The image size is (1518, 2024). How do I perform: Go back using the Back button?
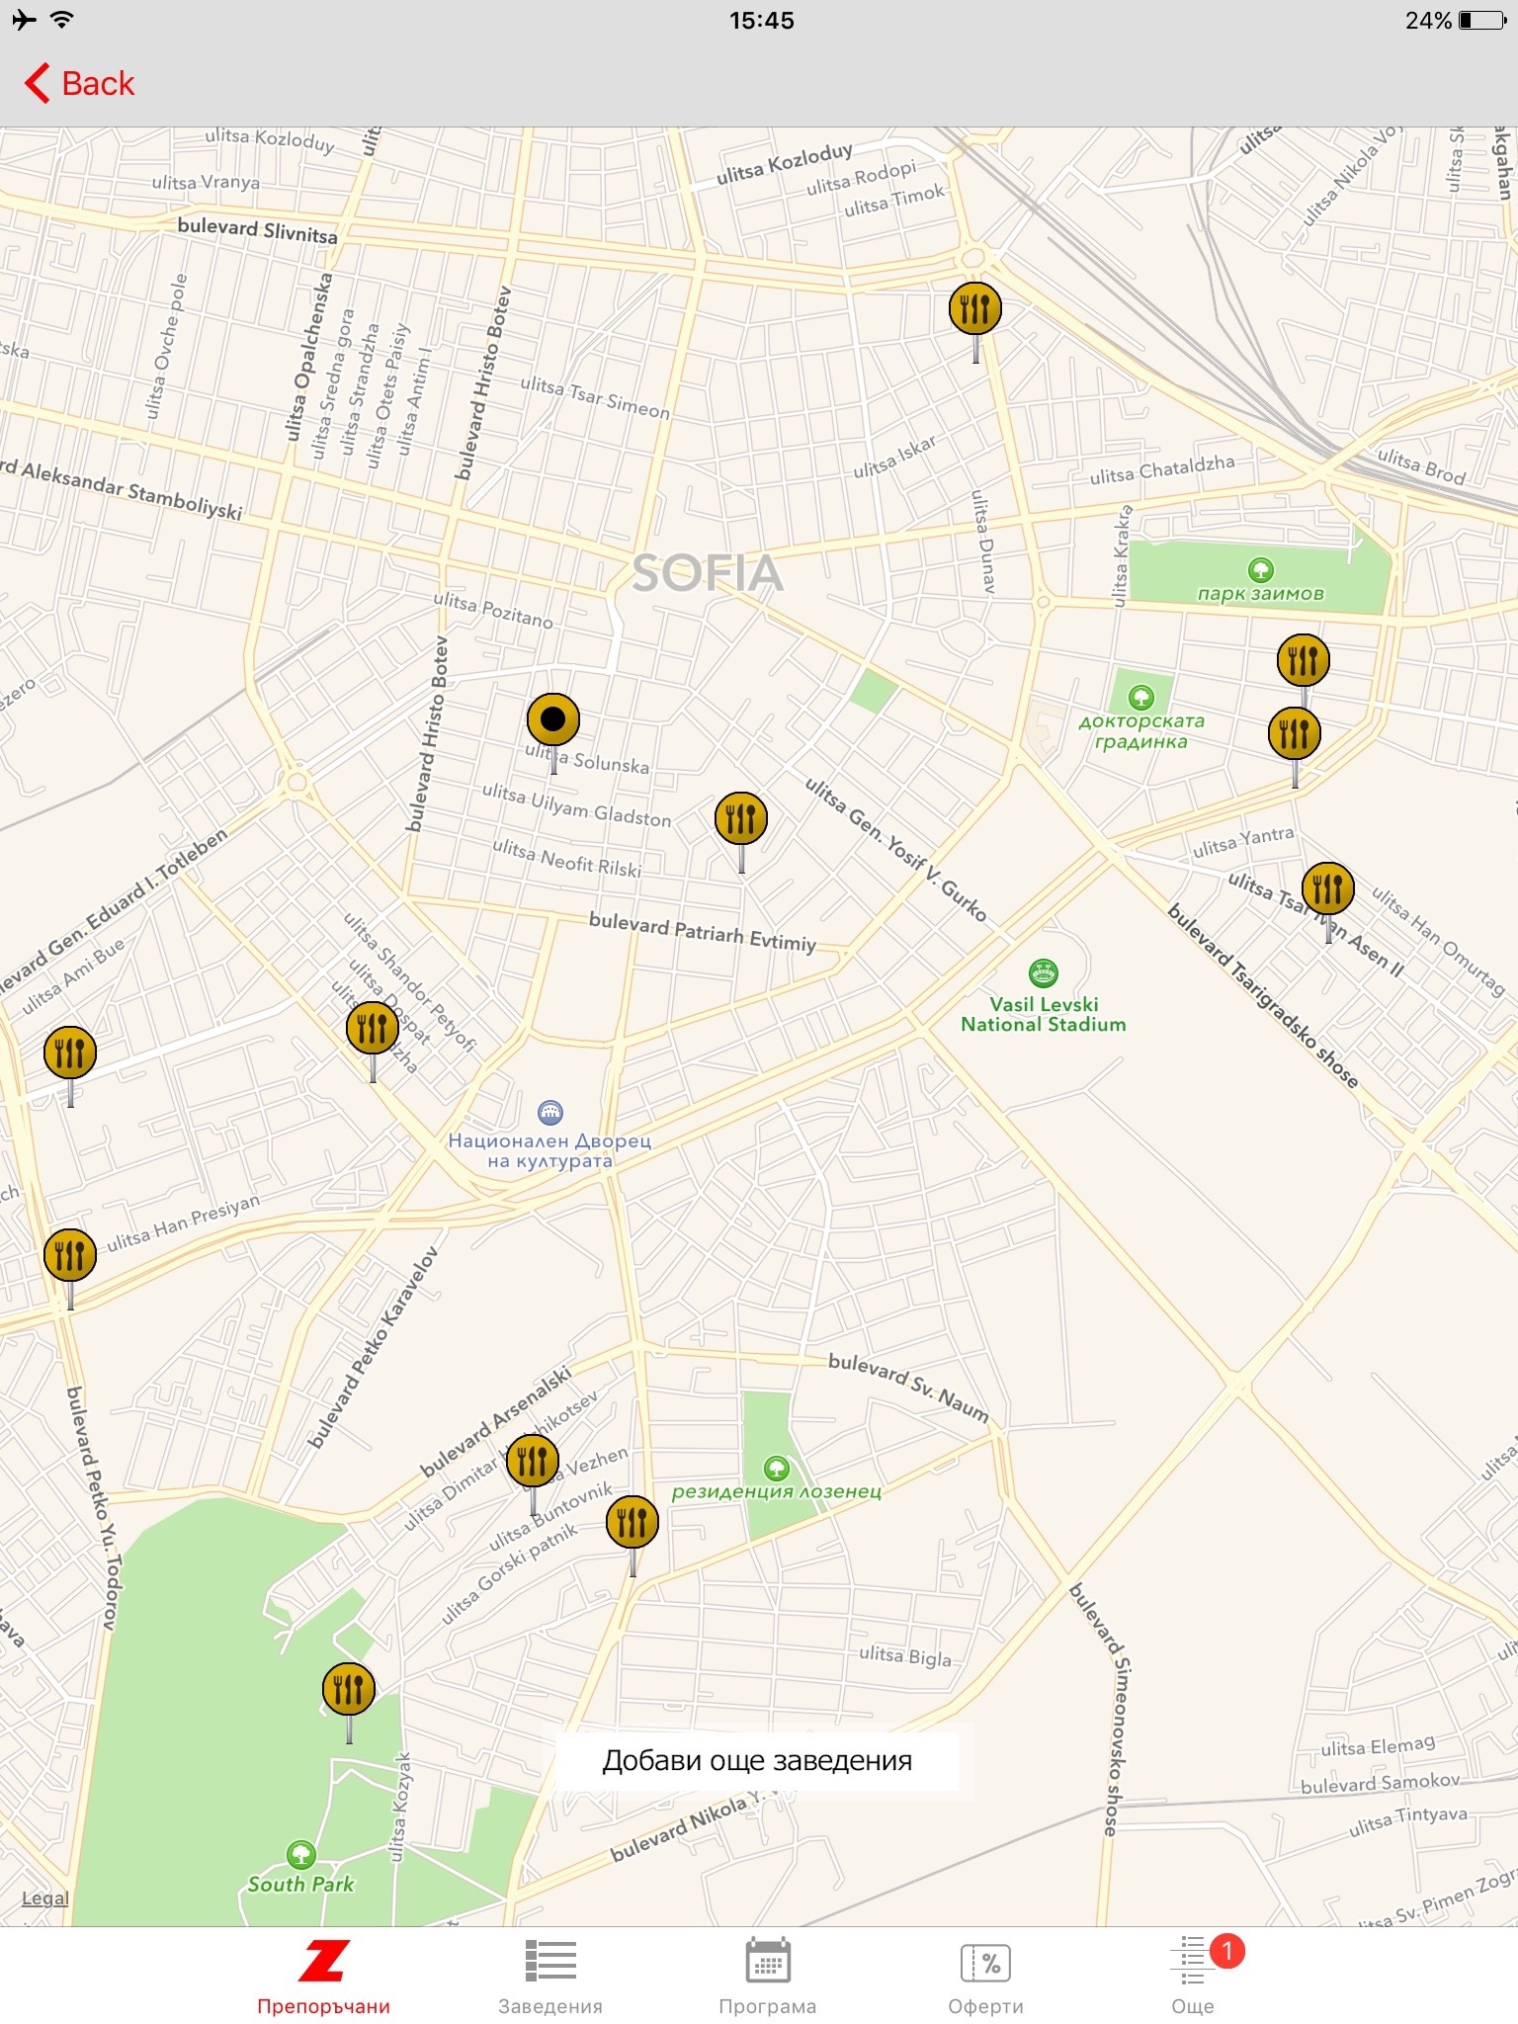[79, 84]
